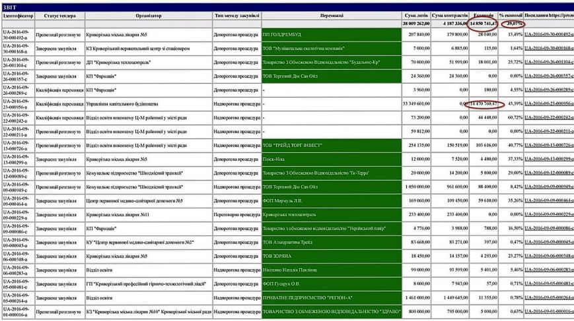Open the UA-2016-09-01-000016-a hyperlink
The height and width of the screenshot is (321, 574).
pyautogui.click(x=549, y=312)
